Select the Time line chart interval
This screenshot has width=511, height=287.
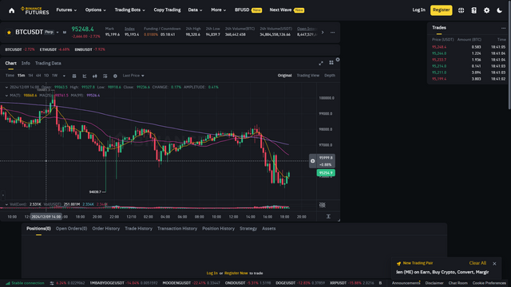click(x=10, y=76)
